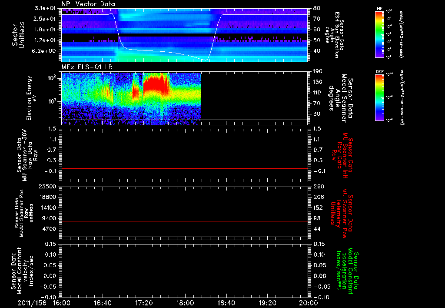Click the "2011/156" date label
The height and width of the screenshot is (308, 445).
click(x=32, y=303)
